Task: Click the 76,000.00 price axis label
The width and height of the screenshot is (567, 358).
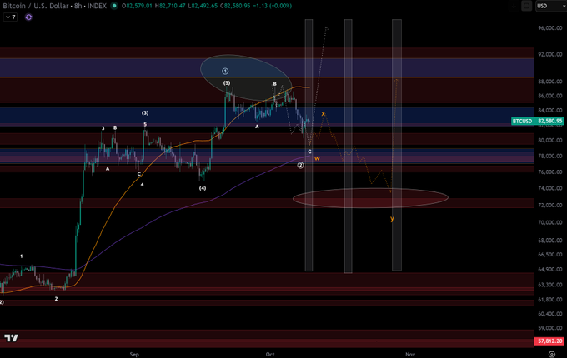Action: (550, 172)
